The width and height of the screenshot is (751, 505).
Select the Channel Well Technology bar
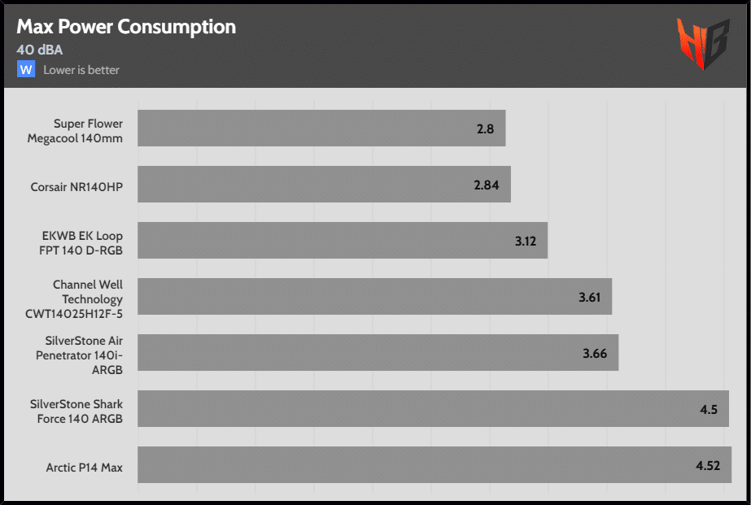pyautogui.click(x=374, y=297)
